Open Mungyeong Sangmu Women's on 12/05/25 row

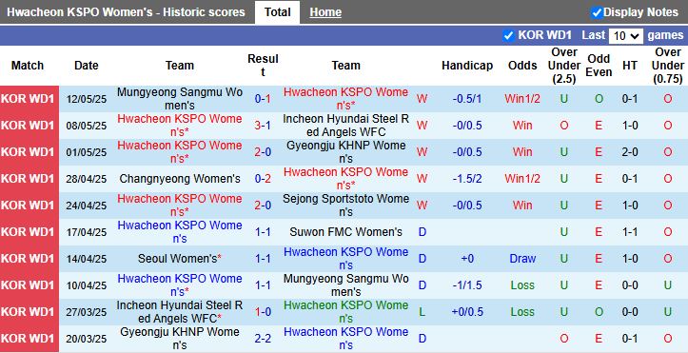pos(180,99)
